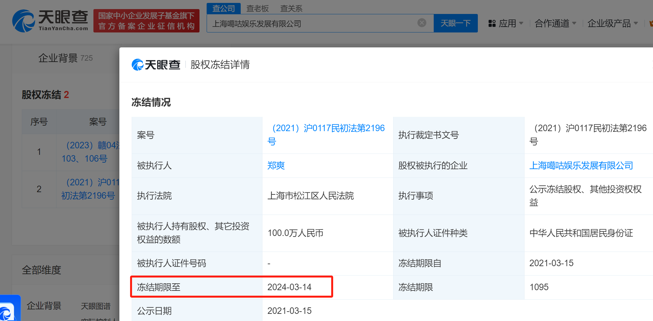Click the 股权冻结详情 dialog title
Viewport: 653px width, 321px height.
click(x=220, y=65)
